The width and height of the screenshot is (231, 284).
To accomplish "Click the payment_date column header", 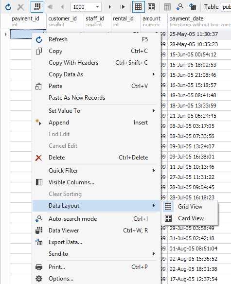I will point(199,21).
